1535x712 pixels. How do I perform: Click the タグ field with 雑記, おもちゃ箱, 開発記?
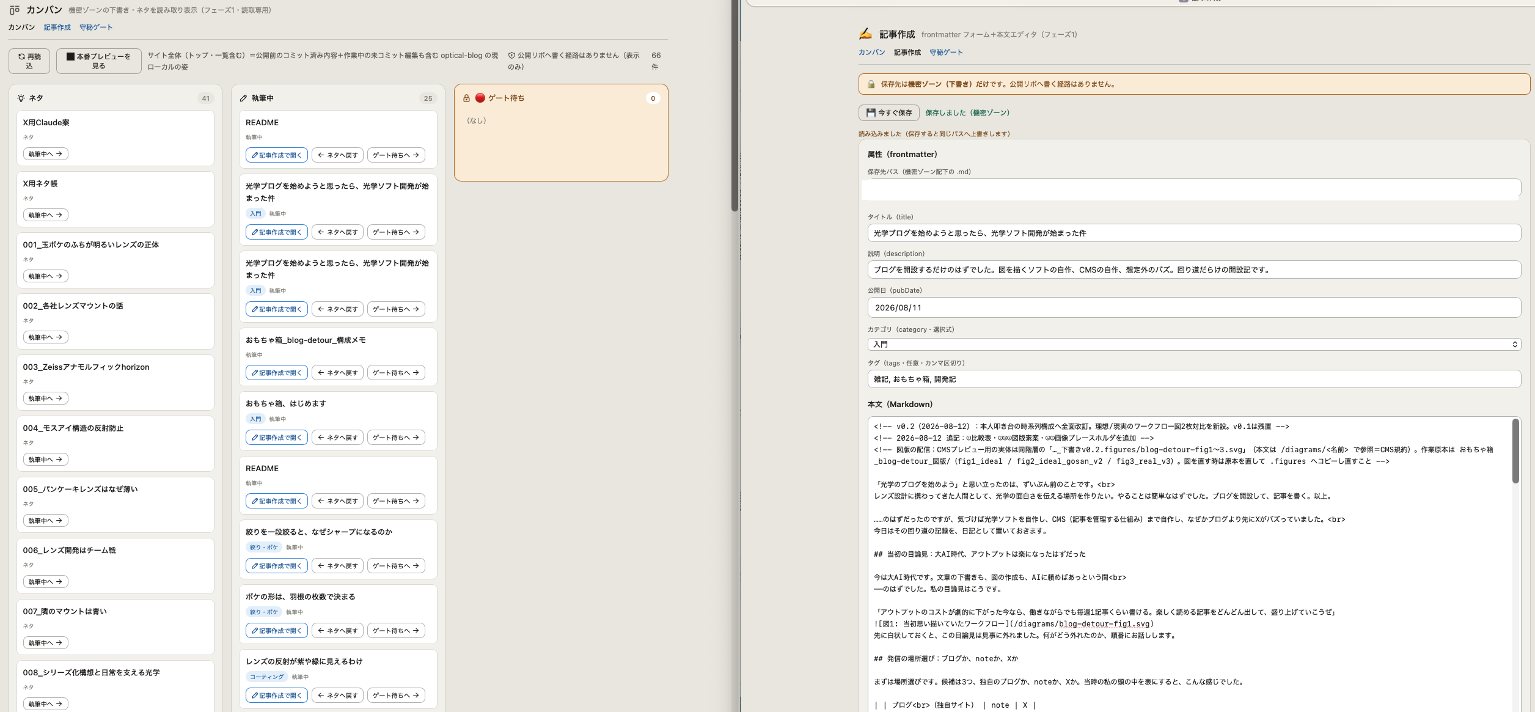pyautogui.click(x=1194, y=379)
